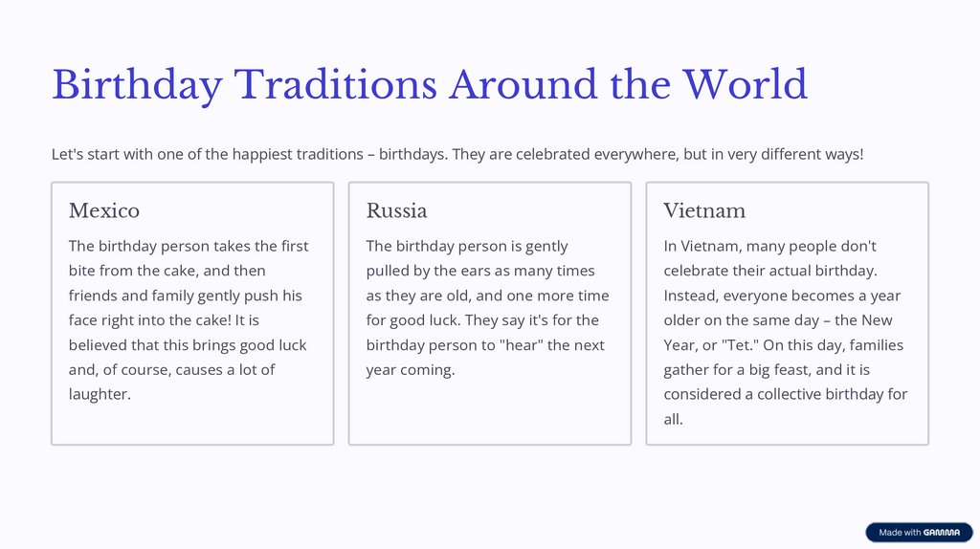Viewport: 980px width, 549px height.
Task: Click the final word "all." in the Vietnam card
Action: pyautogui.click(x=674, y=419)
